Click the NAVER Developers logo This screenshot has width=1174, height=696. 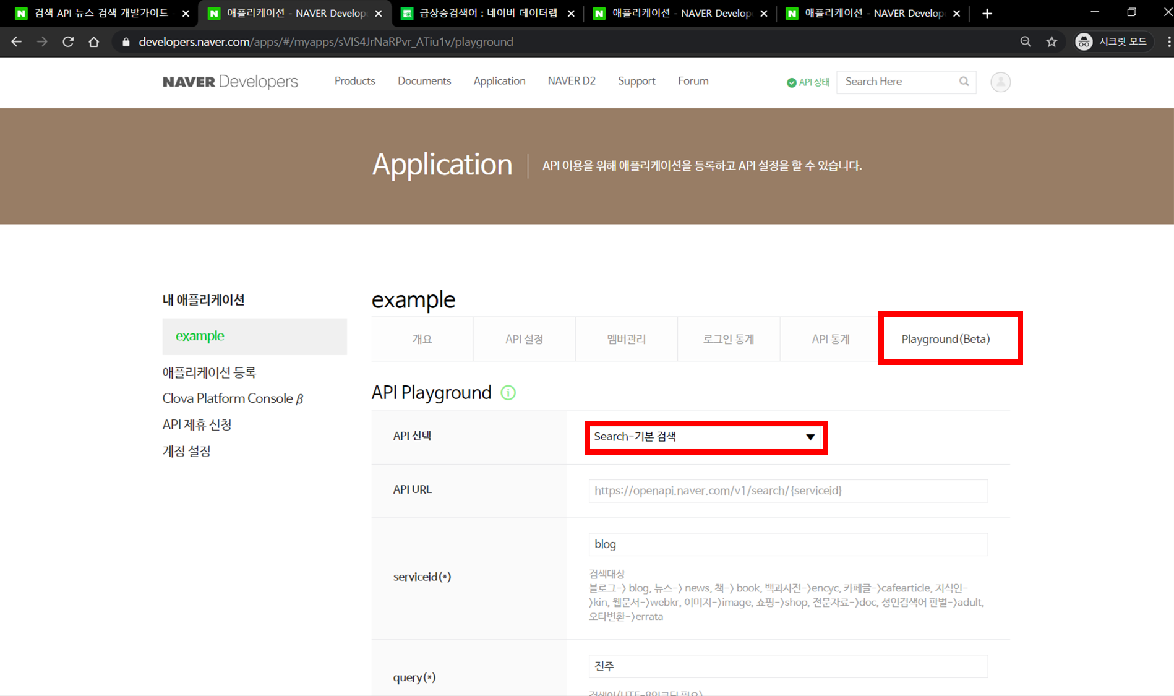(230, 82)
